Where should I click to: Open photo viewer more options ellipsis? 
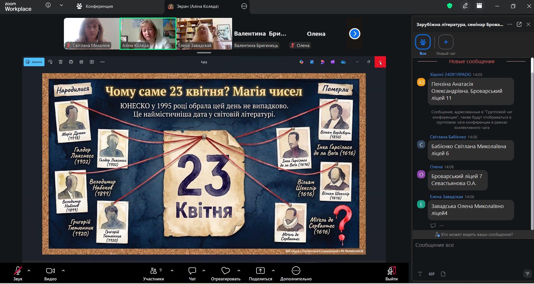click(x=102, y=62)
